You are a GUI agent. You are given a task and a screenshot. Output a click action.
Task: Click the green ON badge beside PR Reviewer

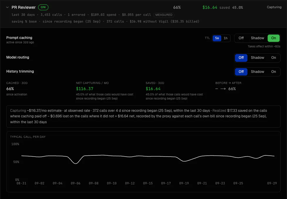(43, 7)
